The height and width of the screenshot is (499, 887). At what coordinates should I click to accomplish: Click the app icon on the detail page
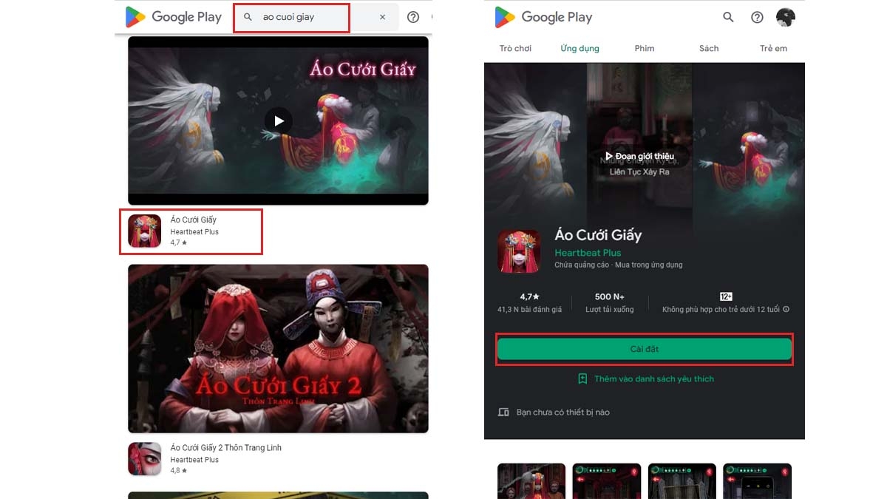518,251
